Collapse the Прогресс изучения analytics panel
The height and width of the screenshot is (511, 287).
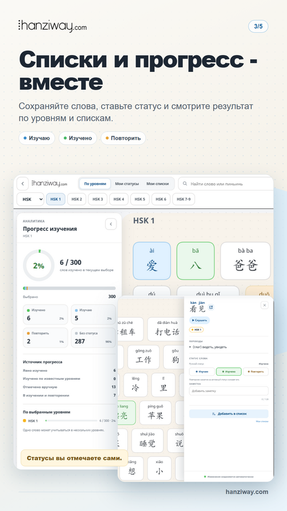tap(111, 224)
